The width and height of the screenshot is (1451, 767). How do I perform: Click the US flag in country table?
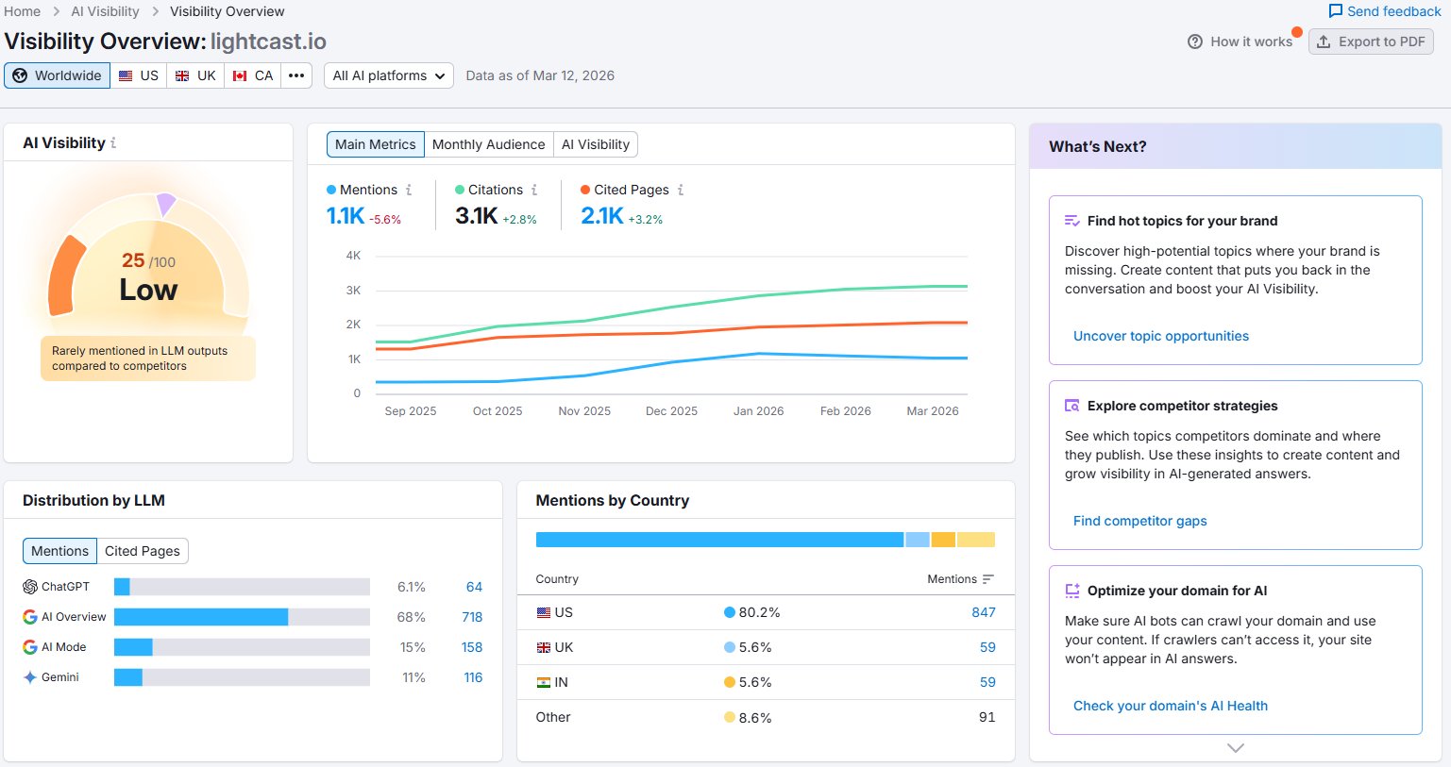click(x=544, y=612)
